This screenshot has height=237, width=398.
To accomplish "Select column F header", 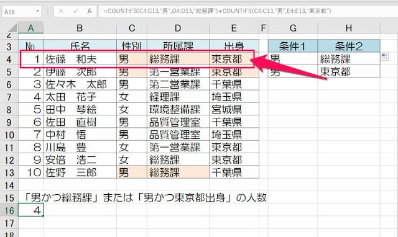I will point(264,28).
